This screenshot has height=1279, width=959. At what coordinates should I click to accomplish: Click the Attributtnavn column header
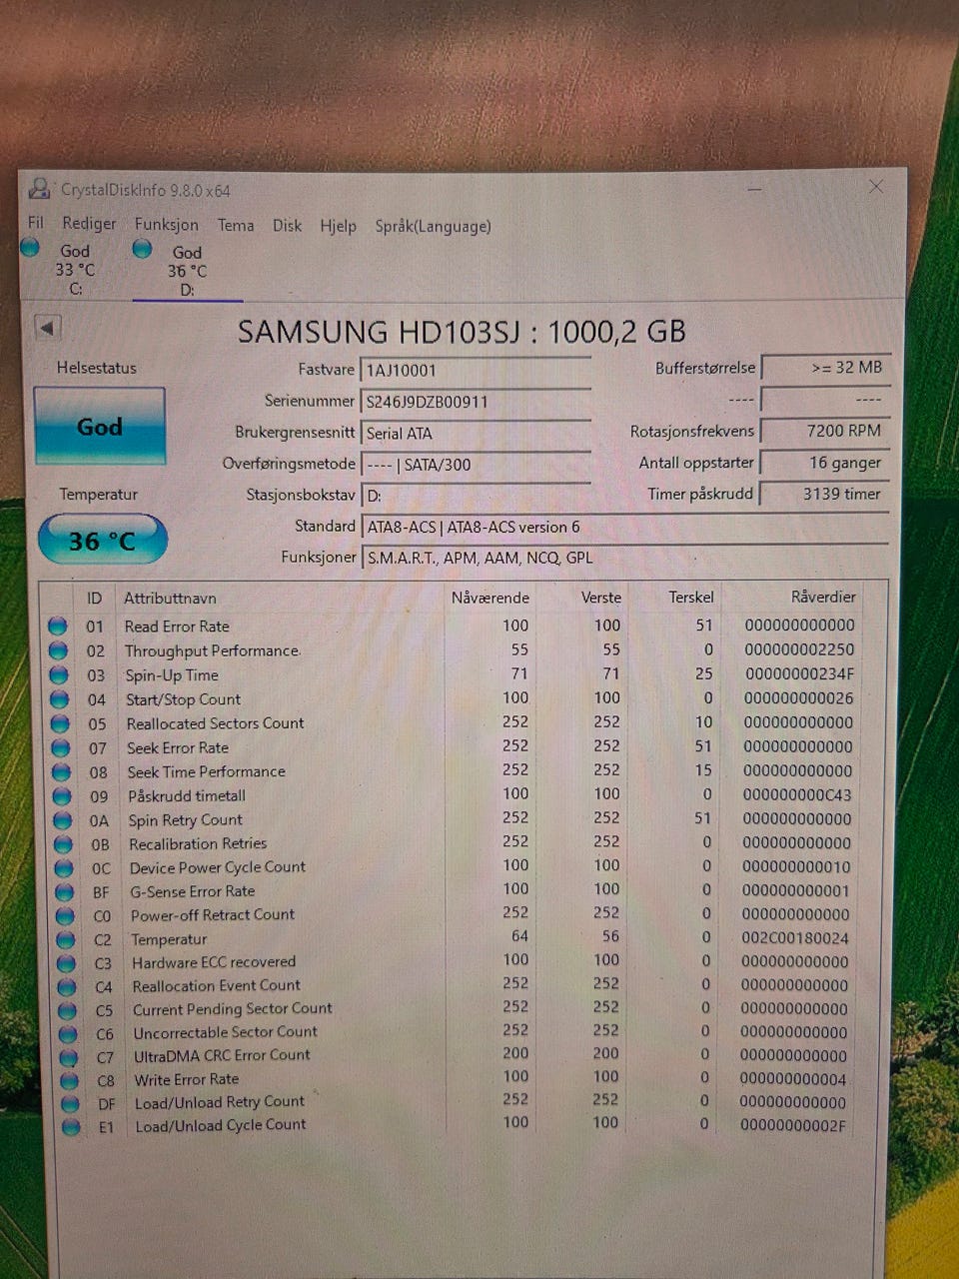170,598
